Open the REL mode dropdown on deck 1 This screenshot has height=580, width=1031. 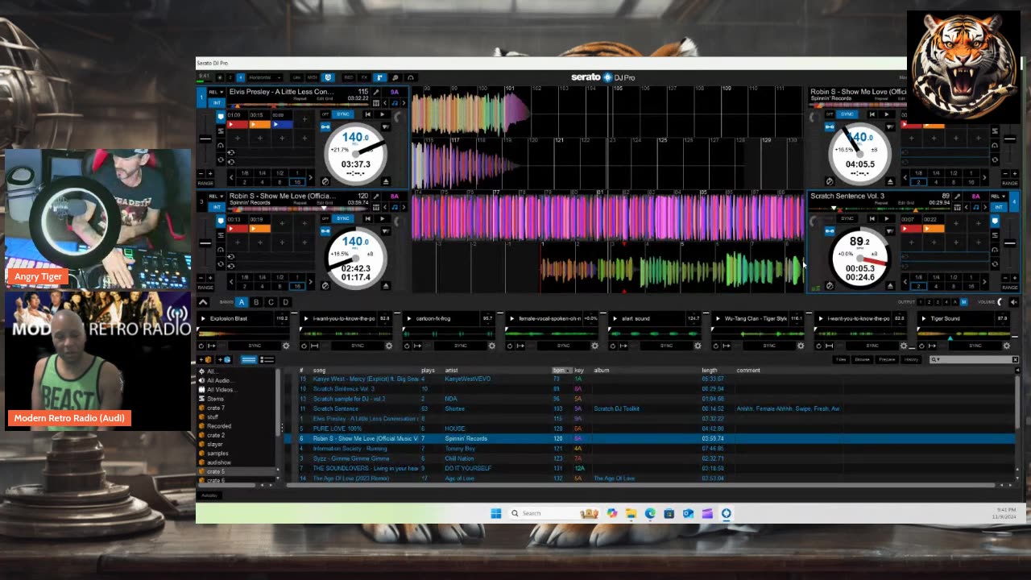(217, 92)
